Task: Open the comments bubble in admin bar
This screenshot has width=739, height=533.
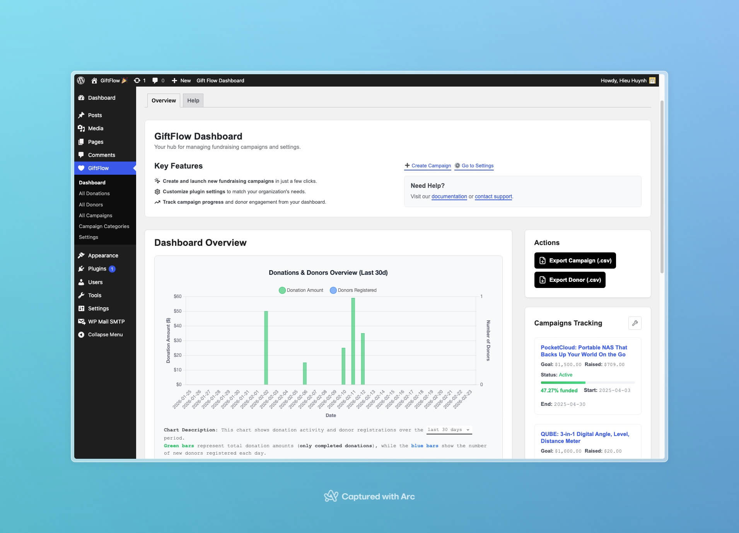Action: click(155, 80)
